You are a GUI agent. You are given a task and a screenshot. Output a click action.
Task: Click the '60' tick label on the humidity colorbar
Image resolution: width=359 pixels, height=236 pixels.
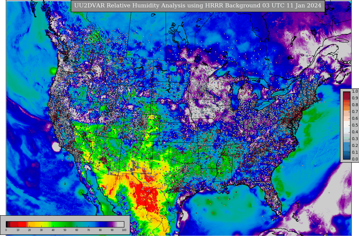coord(77,230)
